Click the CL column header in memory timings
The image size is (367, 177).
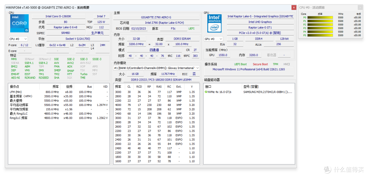[129, 87]
